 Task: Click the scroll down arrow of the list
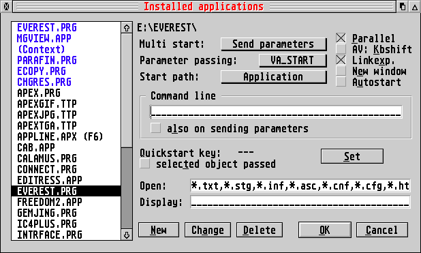pyautogui.click(x=127, y=235)
